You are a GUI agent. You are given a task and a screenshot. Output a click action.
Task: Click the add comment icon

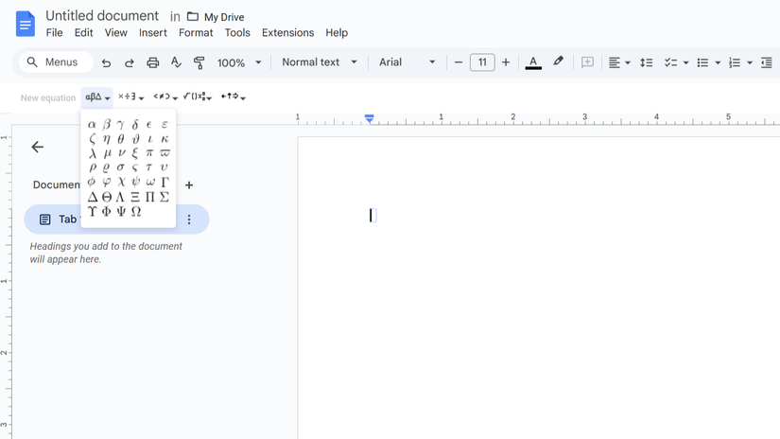click(x=587, y=62)
